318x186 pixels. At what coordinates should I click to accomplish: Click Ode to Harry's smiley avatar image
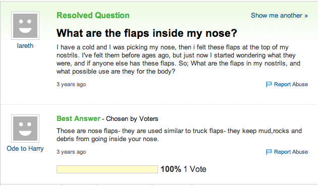pos(25,129)
